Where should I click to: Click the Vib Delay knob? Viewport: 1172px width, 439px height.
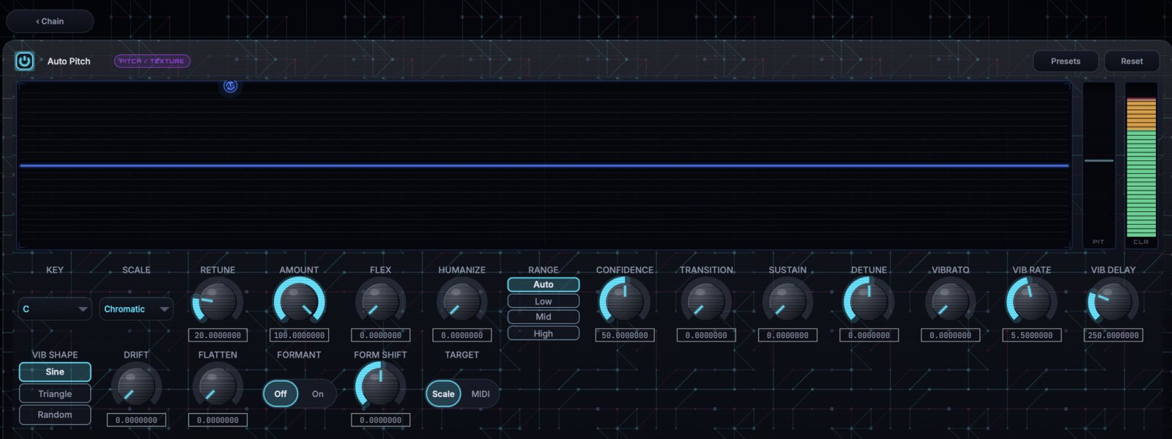click(1113, 301)
